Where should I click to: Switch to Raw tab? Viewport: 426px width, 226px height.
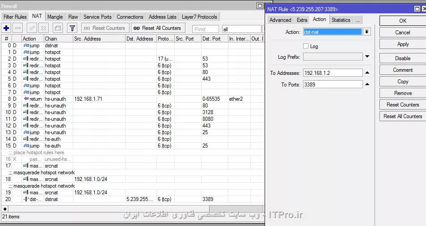(73, 17)
